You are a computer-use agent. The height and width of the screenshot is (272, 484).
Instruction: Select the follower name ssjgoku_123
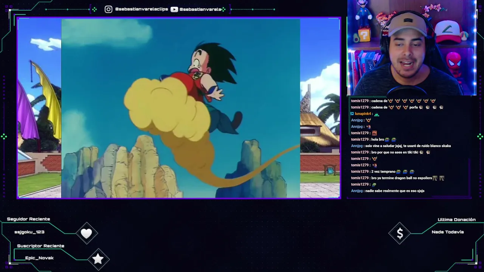coord(29,232)
